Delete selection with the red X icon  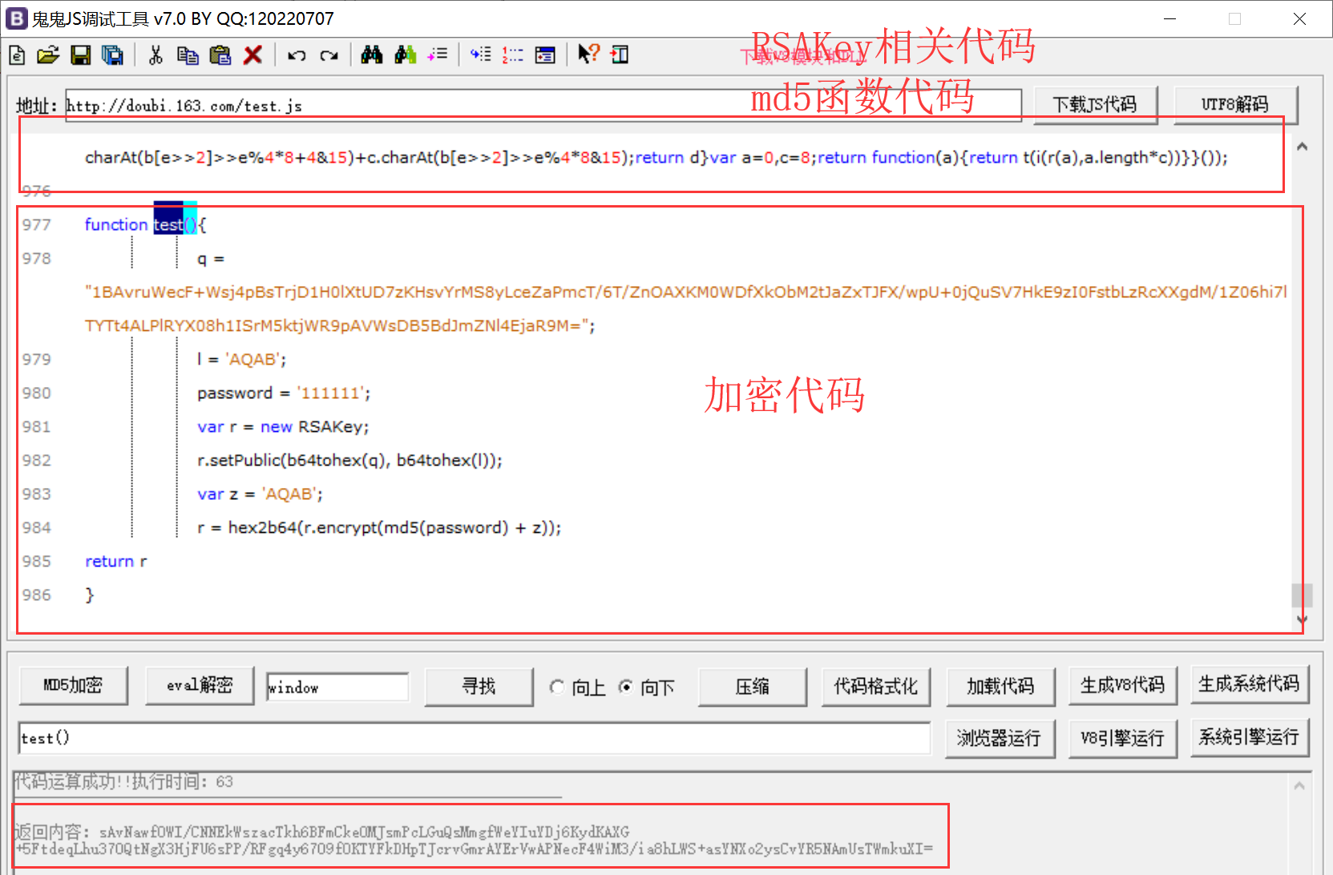click(252, 55)
